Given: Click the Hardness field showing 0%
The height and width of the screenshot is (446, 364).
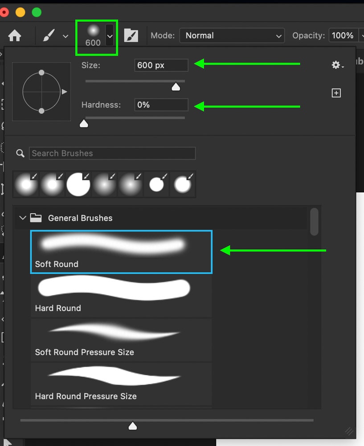Looking at the screenshot, I should pyautogui.click(x=161, y=105).
